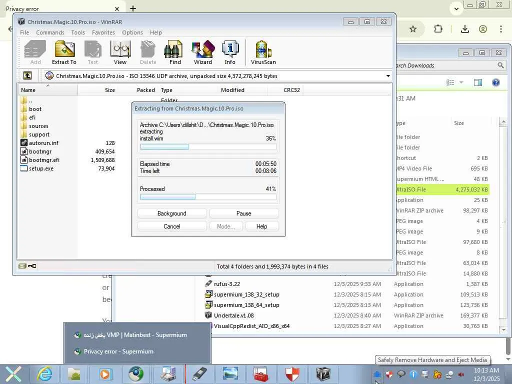This screenshot has height=384, width=512.
Task: Click Explorer search magnifier icon
Action: 500,65
